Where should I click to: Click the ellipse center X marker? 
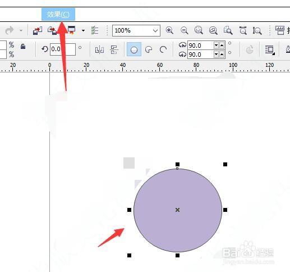[177, 210]
